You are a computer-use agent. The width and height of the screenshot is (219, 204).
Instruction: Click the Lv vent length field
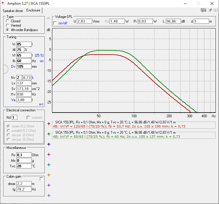click(24, 83)
